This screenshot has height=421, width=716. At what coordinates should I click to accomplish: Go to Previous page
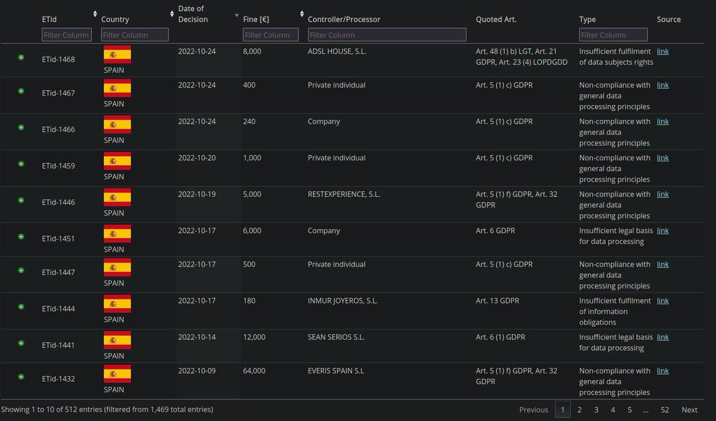(x=533, y=410)
